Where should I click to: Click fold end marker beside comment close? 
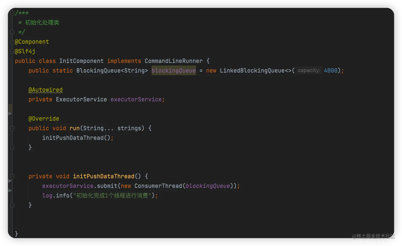pos(12,32)
